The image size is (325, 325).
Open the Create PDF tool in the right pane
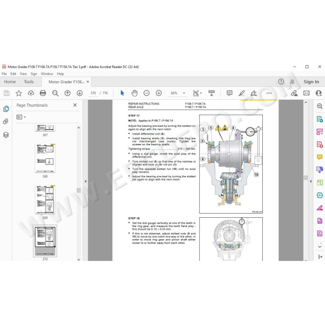319,144
